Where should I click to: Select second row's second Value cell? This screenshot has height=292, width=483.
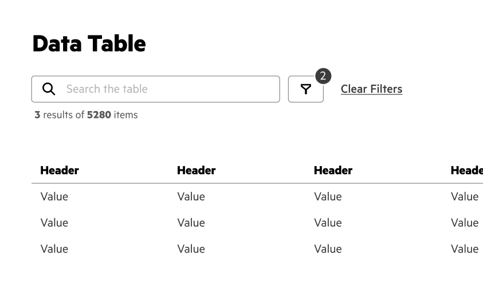[191, 223]
